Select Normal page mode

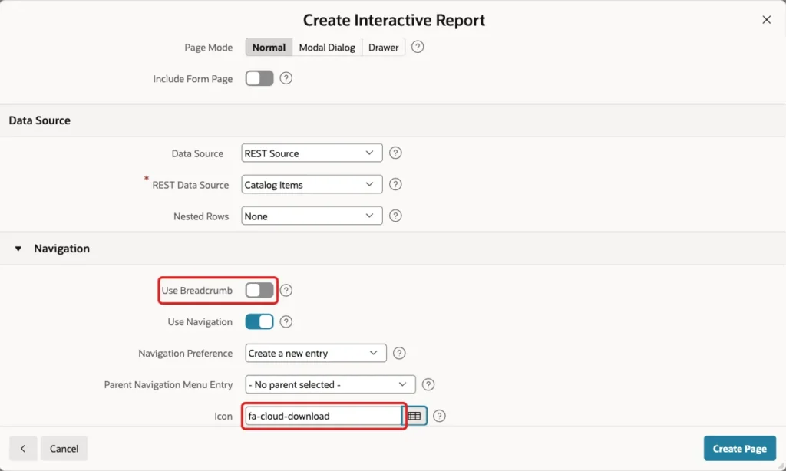click(269, 47)
